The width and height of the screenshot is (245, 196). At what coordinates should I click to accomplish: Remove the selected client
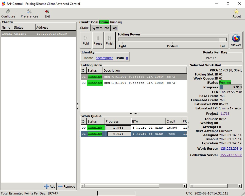pos(66,186)
